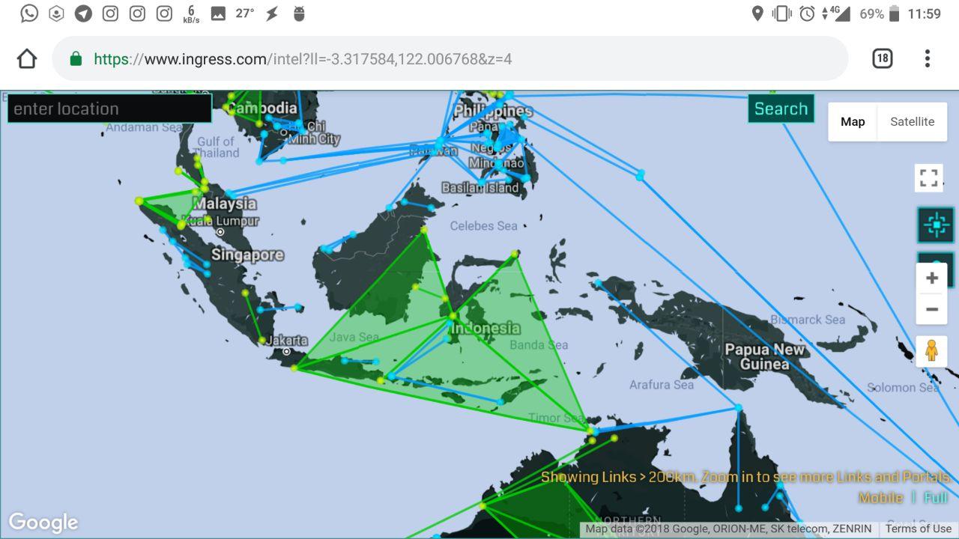
Task: Click the Google logo on the map
Action: pyautogui.click(x=43, y=522)
